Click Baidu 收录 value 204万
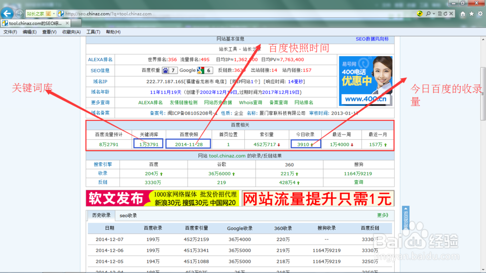486x273 pixels. pyautogui.click(x=152, y=174)
